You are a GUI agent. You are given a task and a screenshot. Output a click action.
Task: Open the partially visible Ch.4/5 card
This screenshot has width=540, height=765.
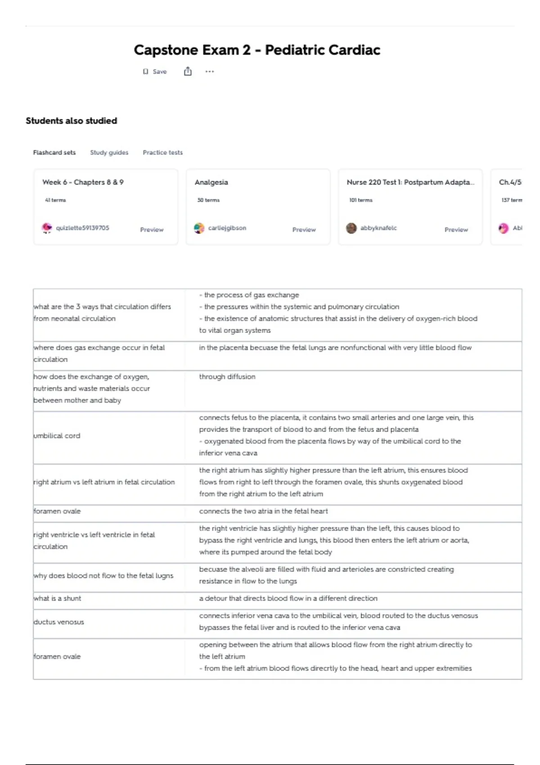coord(506,207)
